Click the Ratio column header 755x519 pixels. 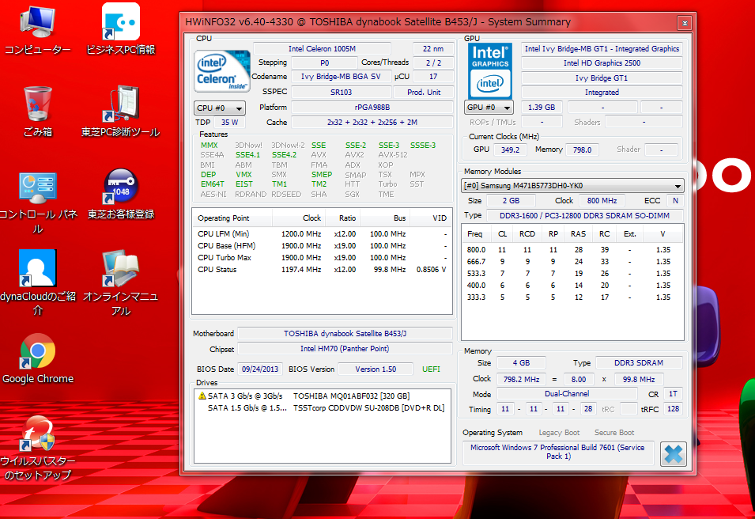[343, 218]
